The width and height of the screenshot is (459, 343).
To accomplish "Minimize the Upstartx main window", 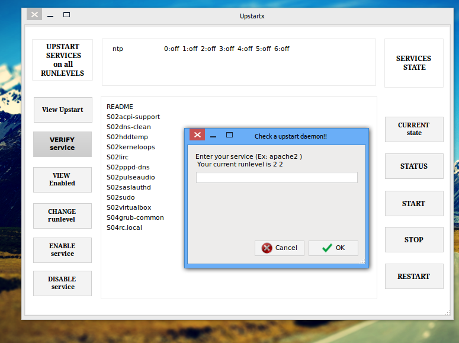I will (50, 16).
